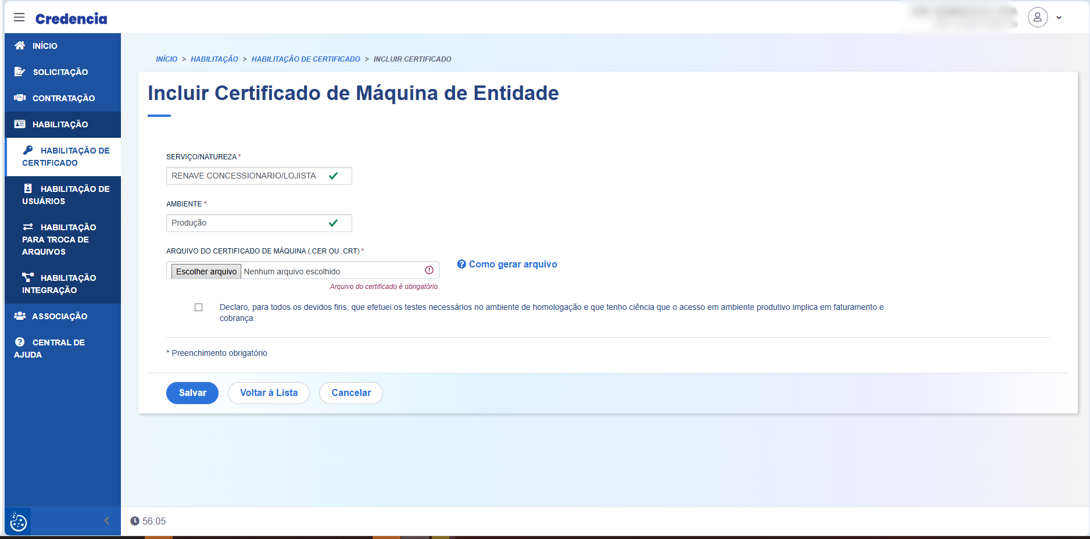This screenshot has height=539, width=1090.
Task: Open Habilitação Integração submenu
Action: [x=63, y=284]
